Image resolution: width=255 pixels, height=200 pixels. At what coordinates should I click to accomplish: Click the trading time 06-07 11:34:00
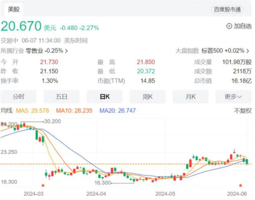(x=41, y=41)
